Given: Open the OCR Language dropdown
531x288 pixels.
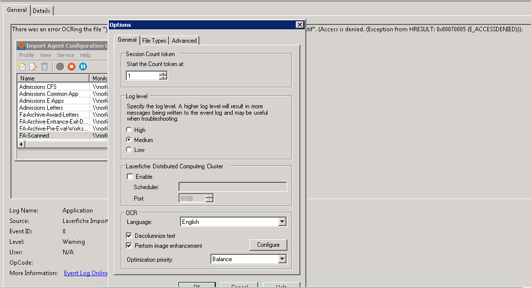Looking at the screenshot, I should pos(282,222).
